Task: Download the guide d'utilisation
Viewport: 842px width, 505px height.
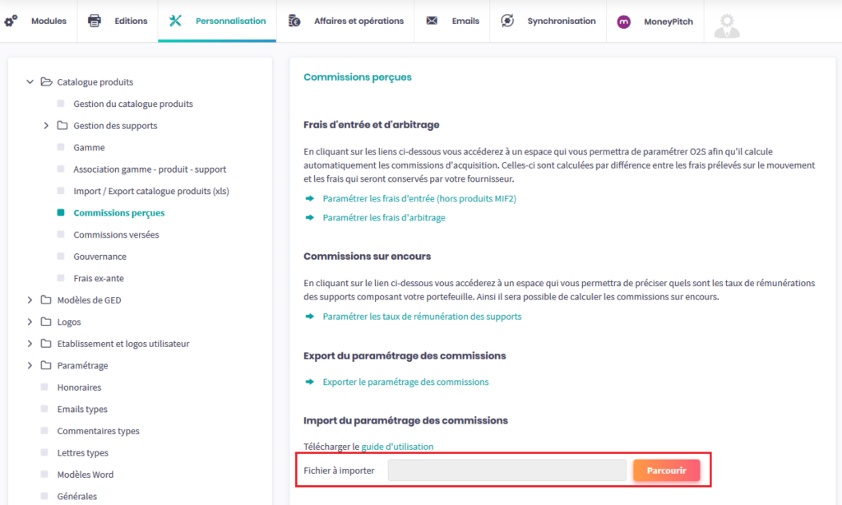Action: tap(397, 447)
